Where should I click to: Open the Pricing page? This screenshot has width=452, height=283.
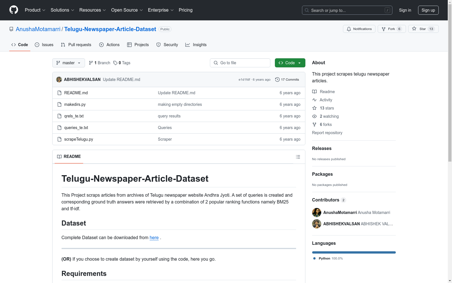click(186, 10)
